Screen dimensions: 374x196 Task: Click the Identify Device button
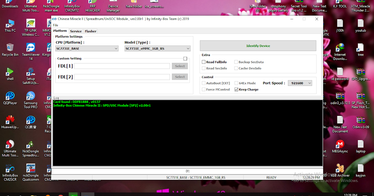pos(258,46)
